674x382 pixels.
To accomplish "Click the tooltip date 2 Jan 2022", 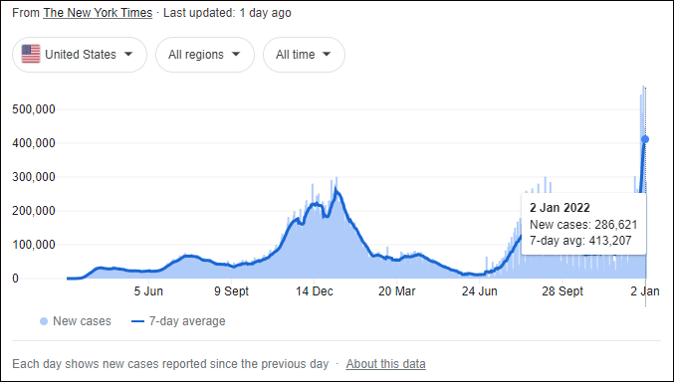I will (560, 208).
